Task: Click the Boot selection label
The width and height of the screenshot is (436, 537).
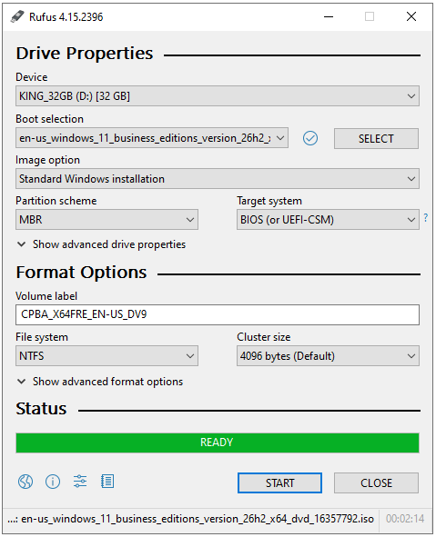Action: 50,119
